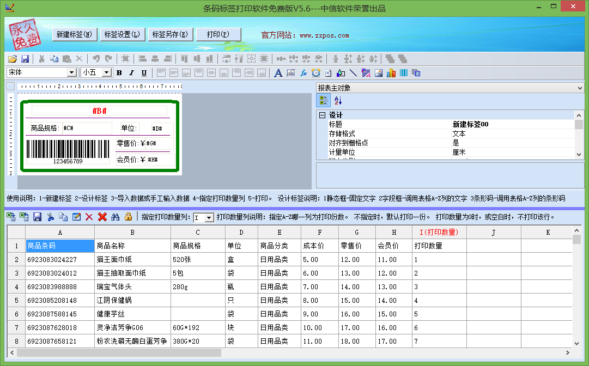Select cell containing 猫王面巾纸

[x=132, y=259]
